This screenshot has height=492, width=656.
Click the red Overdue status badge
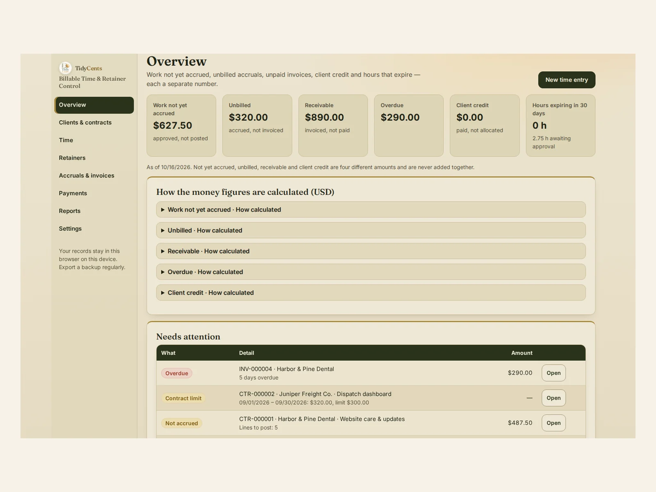177,373
